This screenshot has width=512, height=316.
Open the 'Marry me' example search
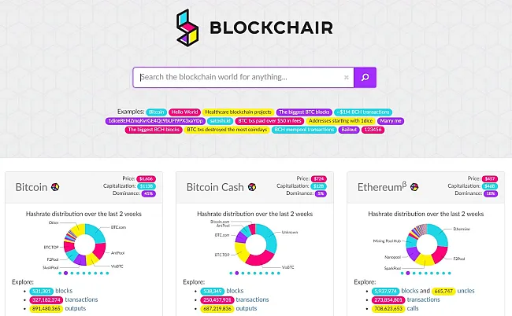tap(391, 121)
